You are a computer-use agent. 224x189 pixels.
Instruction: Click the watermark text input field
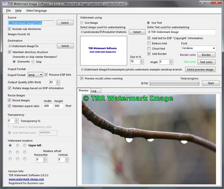pos(182,32)
